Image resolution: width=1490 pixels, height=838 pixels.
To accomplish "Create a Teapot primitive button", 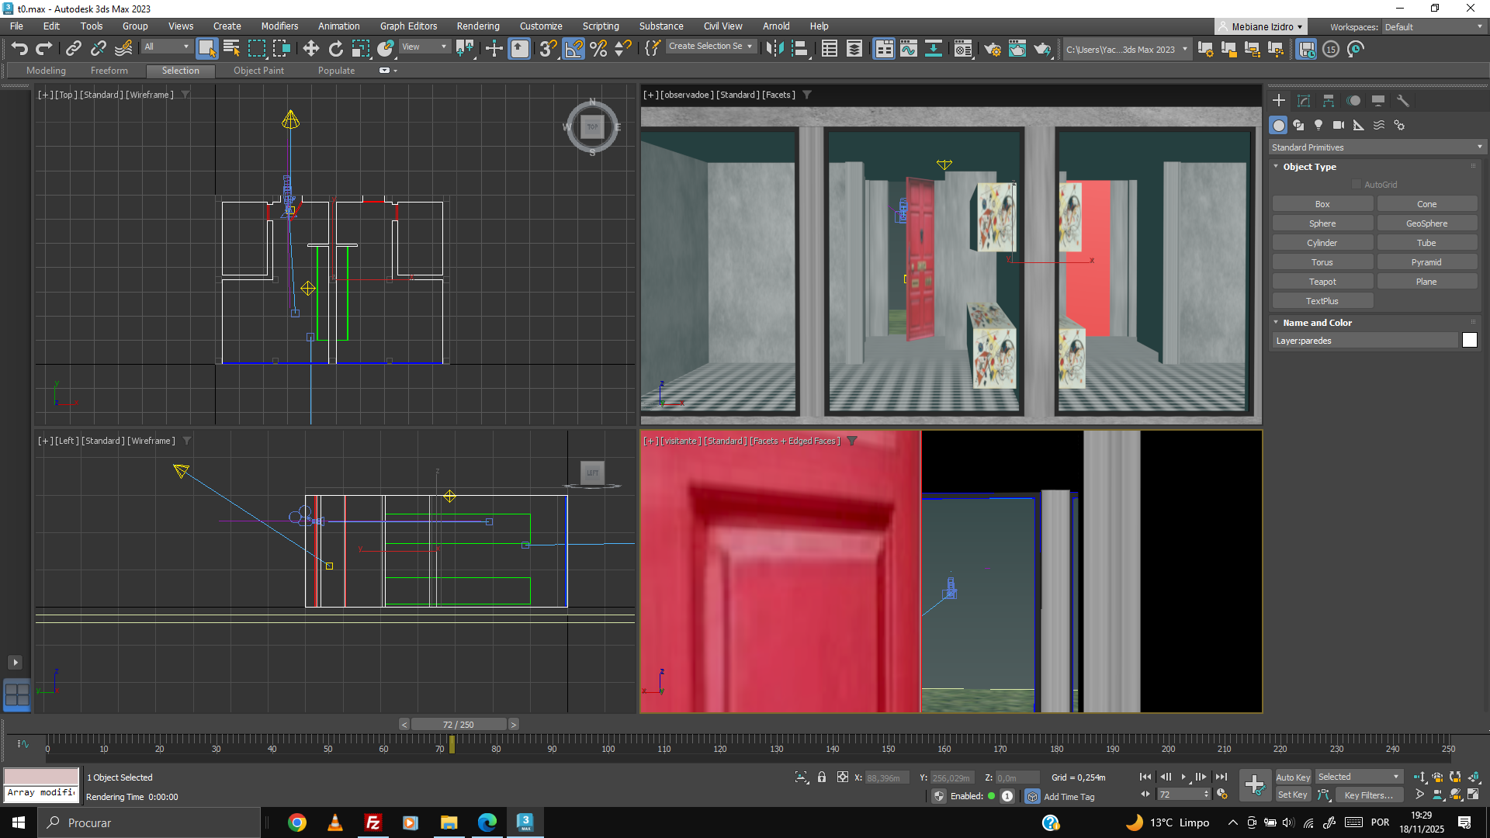I will [x=1322, y=282].
